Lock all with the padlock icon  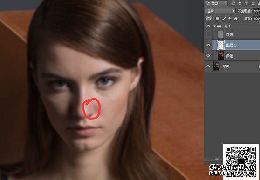point(235,19)
